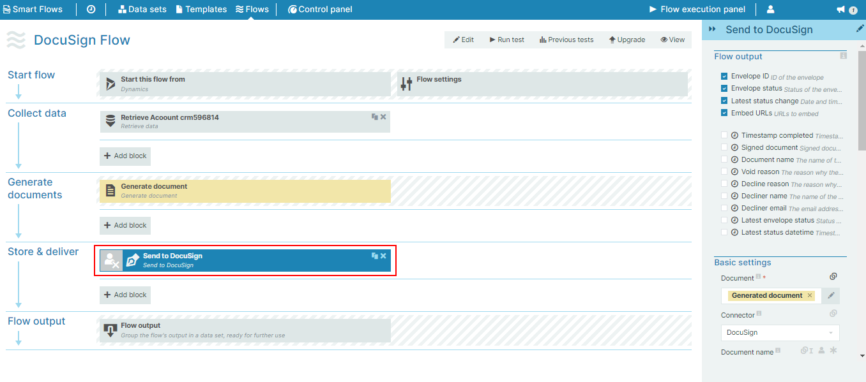This screenshot has width=866, height=382.
Task: Select the Generate document block
Action: [245, 191]
